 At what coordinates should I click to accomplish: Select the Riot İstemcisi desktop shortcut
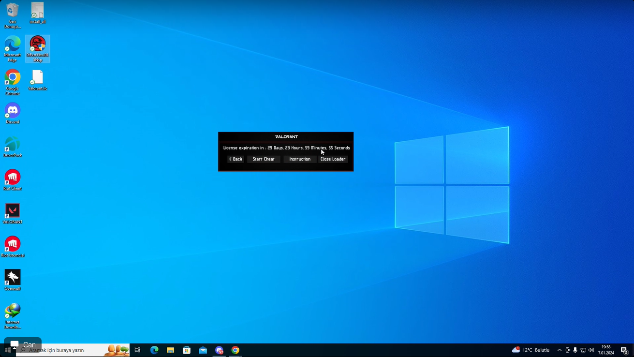(x=13, y=247)
